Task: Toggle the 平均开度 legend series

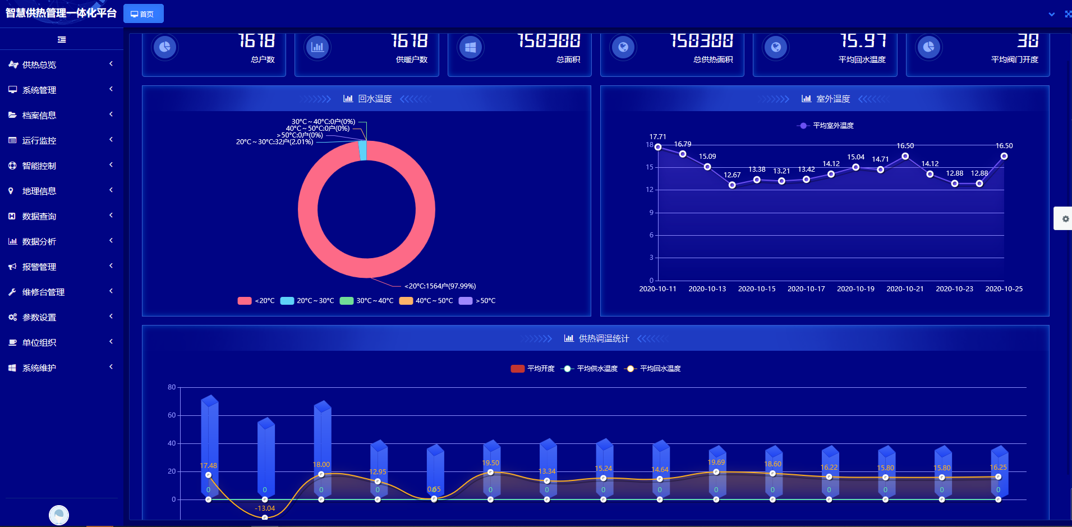Action: pyautogui.click(x=532, y=369)
